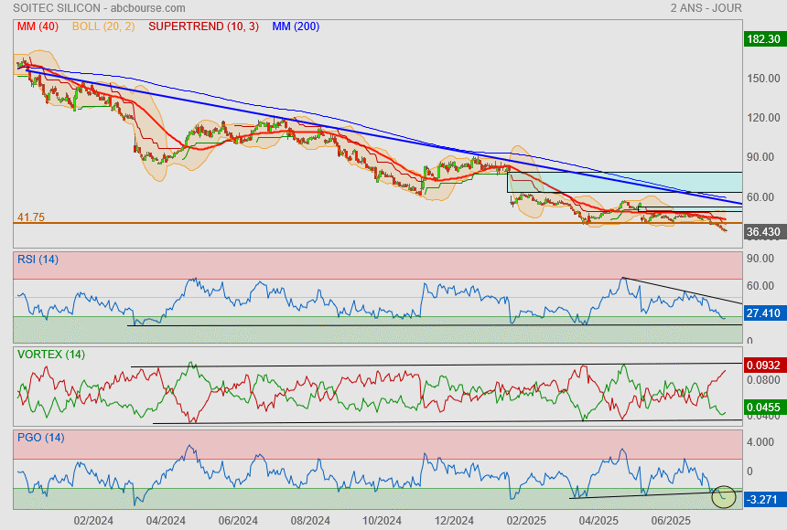The image size is (787, 530).
Task: Click the 36.430 current price tag
Action: (763, 232)
